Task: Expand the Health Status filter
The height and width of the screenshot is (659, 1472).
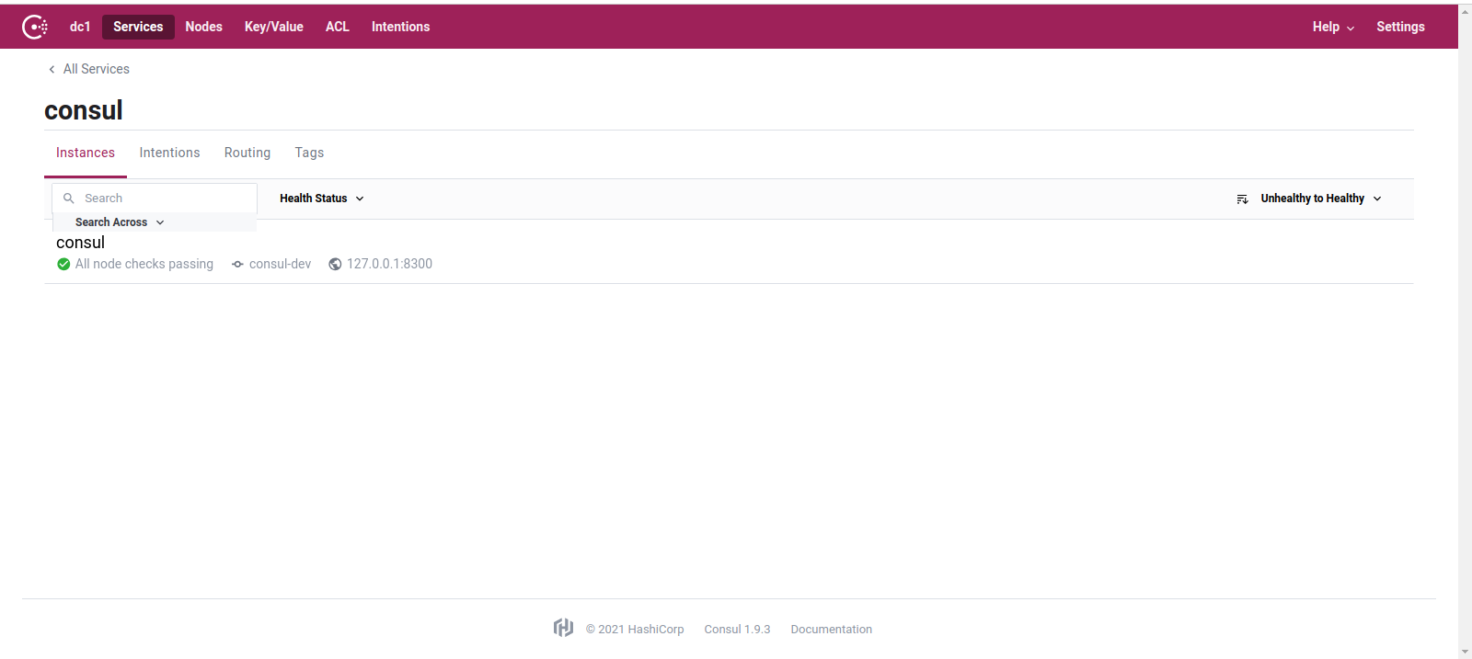Action: coord(322,199)
